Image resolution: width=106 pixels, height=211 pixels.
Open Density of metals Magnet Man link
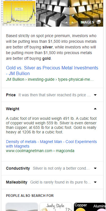(51, 144)
